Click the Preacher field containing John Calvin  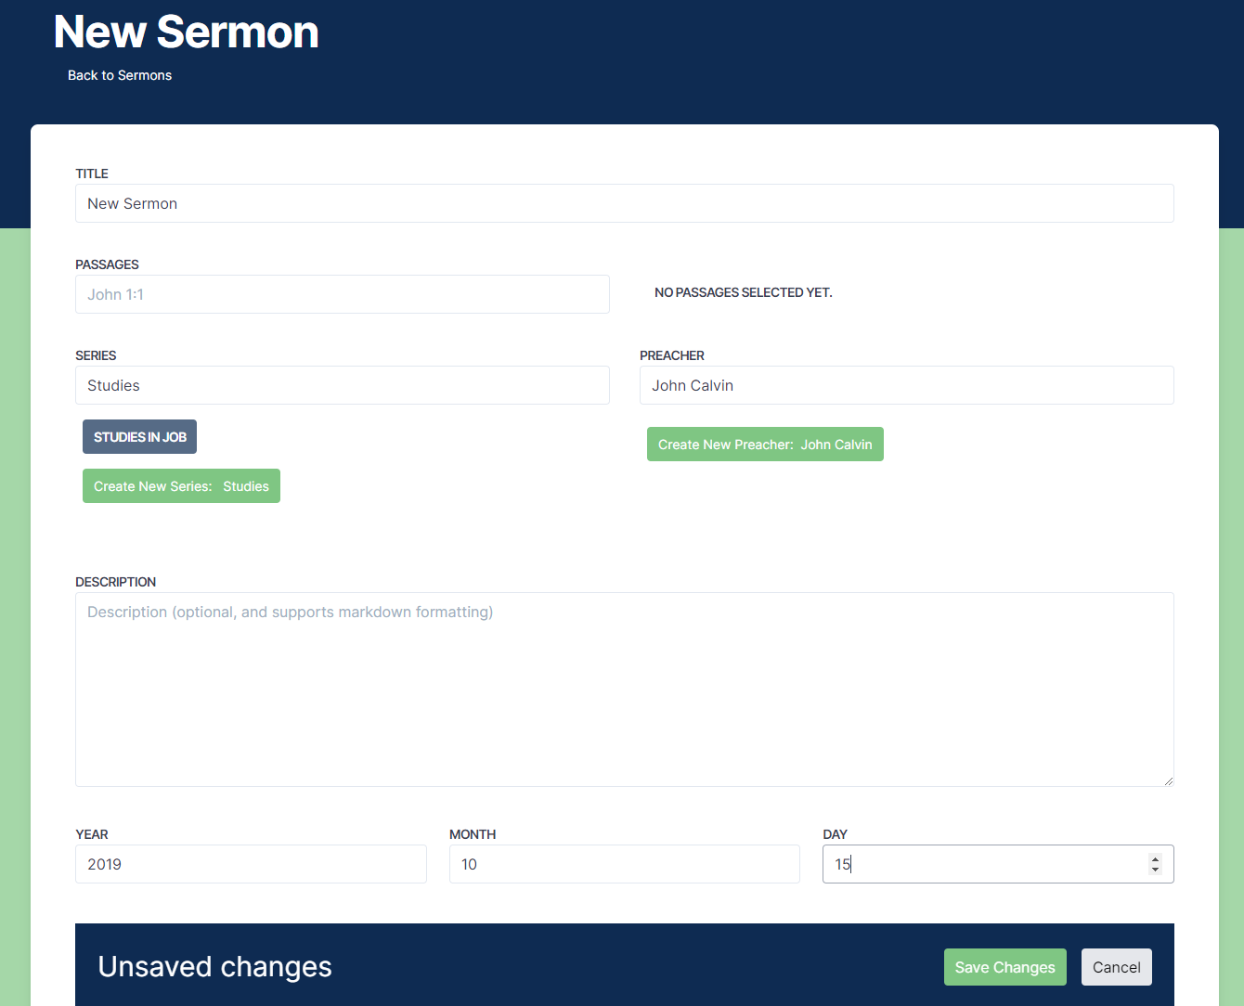tap(906, 385)
